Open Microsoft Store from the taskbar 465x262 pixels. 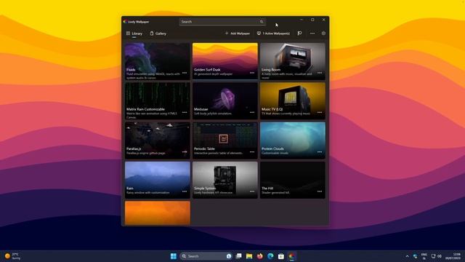pyautogui.click(x=281, y=256)
